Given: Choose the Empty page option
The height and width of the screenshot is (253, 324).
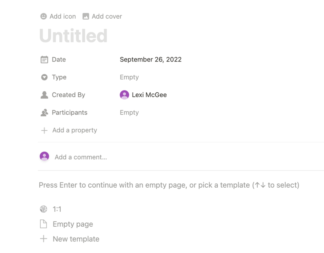Looking at the screenshot, I should 73,224.
